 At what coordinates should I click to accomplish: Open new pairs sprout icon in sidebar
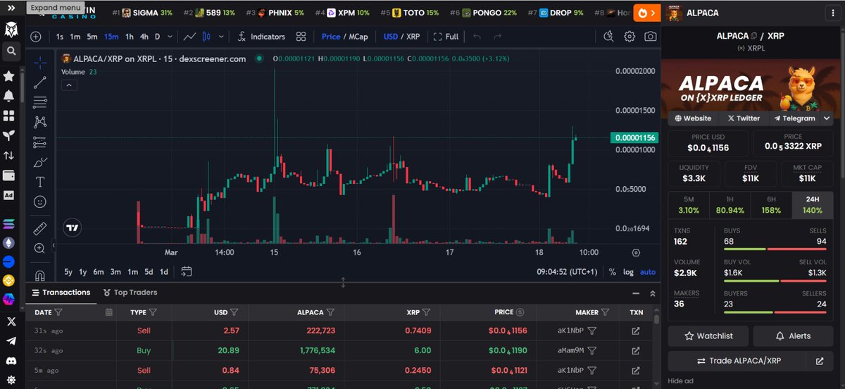click(9, 135)
